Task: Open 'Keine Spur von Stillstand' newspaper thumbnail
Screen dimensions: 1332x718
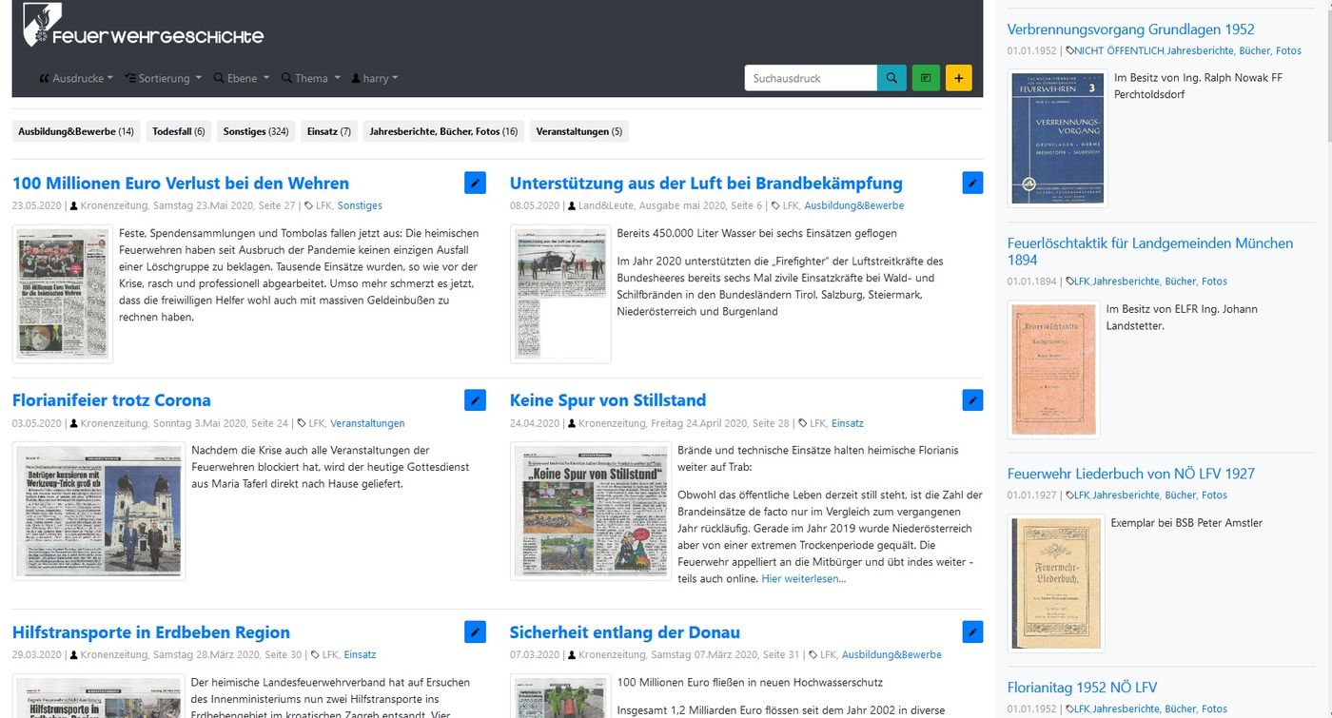Action: coord(589,511)
